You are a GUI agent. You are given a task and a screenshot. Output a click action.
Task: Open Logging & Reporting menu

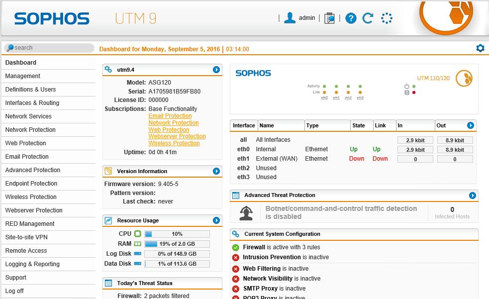[x=48, y=264]
